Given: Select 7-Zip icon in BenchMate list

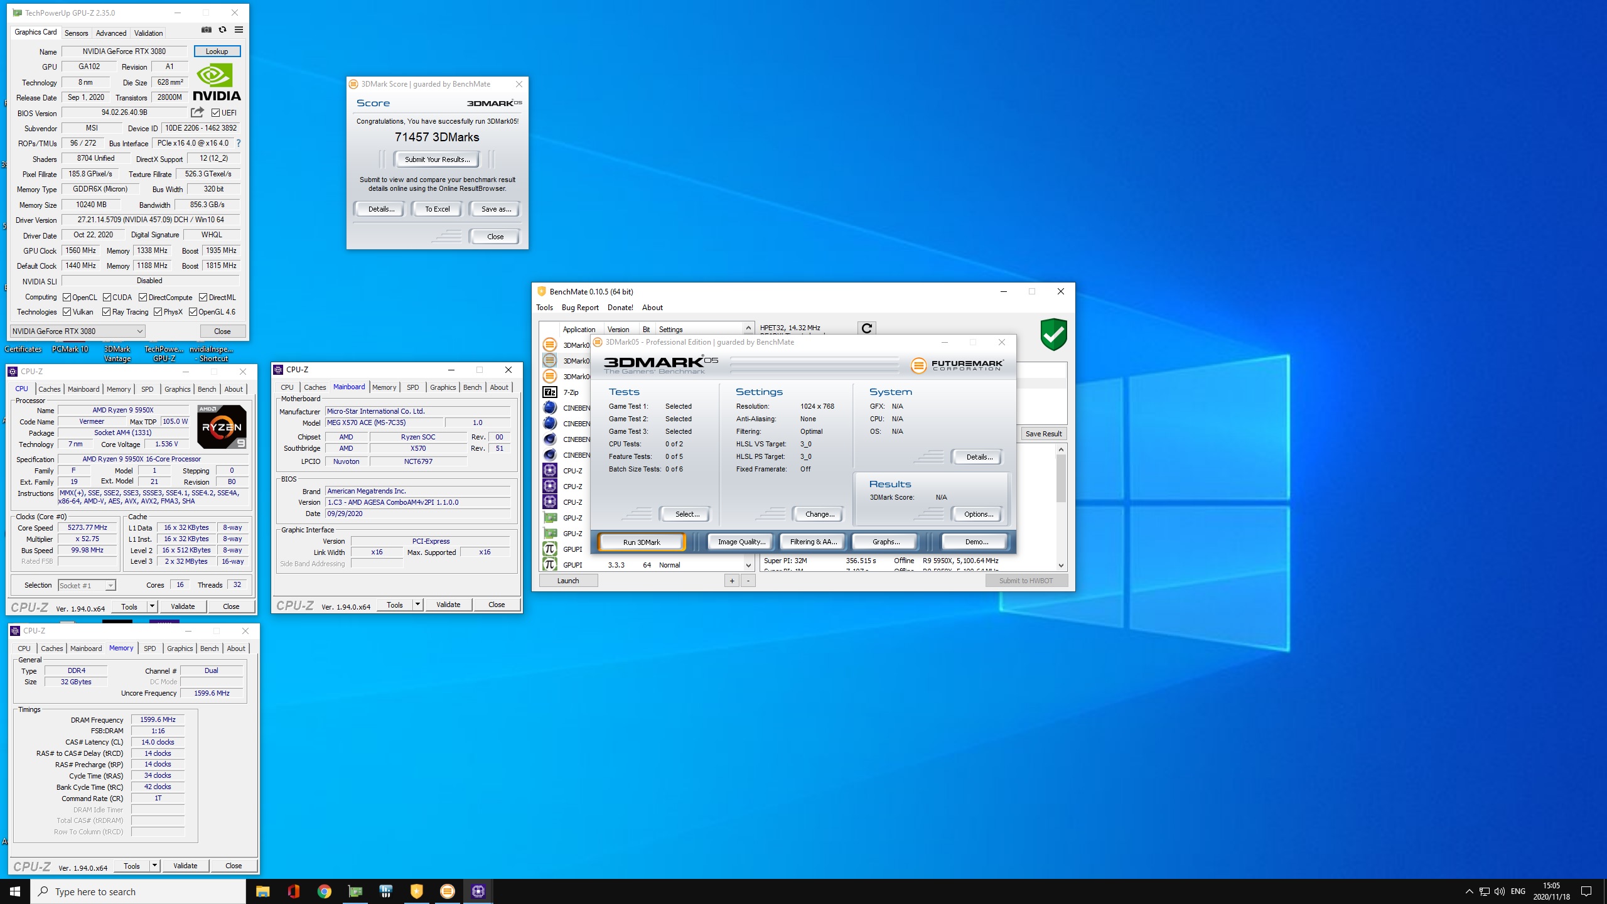Looking at the screenshot, I should (x=550, y=392).
